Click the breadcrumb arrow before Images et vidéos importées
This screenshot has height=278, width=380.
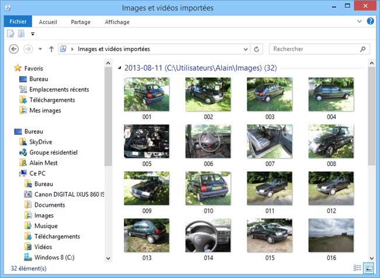click(x=72, y=49)
